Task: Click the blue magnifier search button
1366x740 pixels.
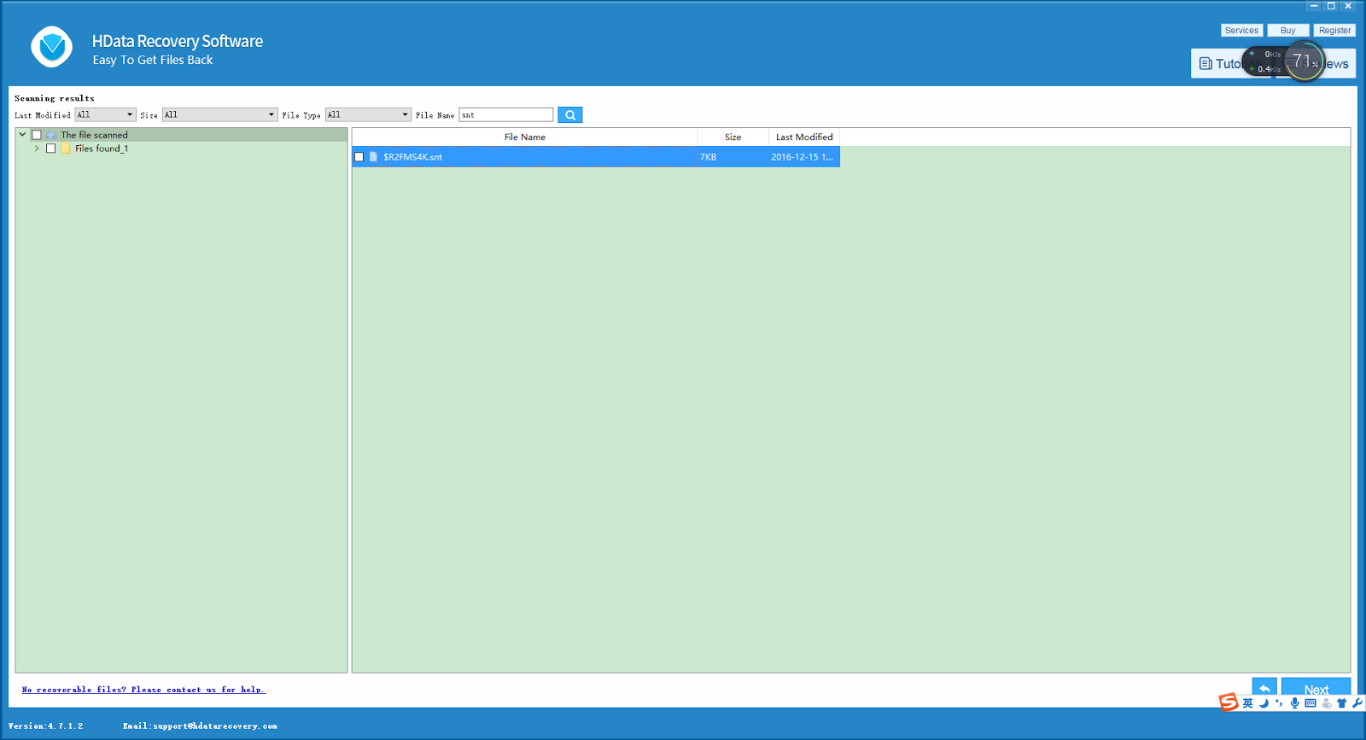Action: click(x=570, y=115)
